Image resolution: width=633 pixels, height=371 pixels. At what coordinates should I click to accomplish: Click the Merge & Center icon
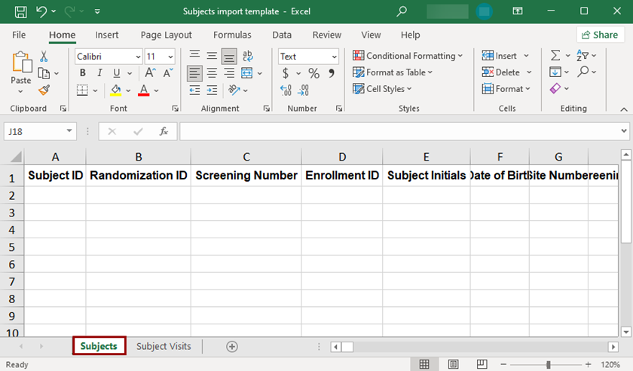tap(246, 73)
